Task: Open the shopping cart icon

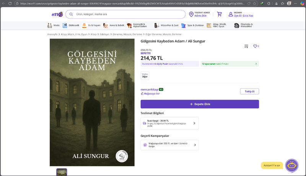Action: pyautogui.click(x=219, y=14)
